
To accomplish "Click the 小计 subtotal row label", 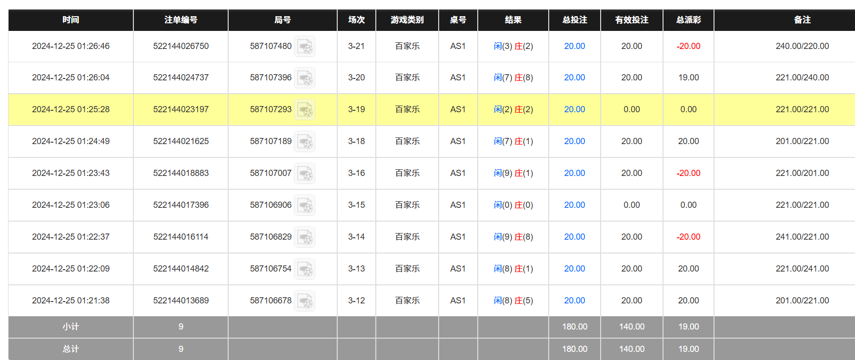I will tap(70, 327).
